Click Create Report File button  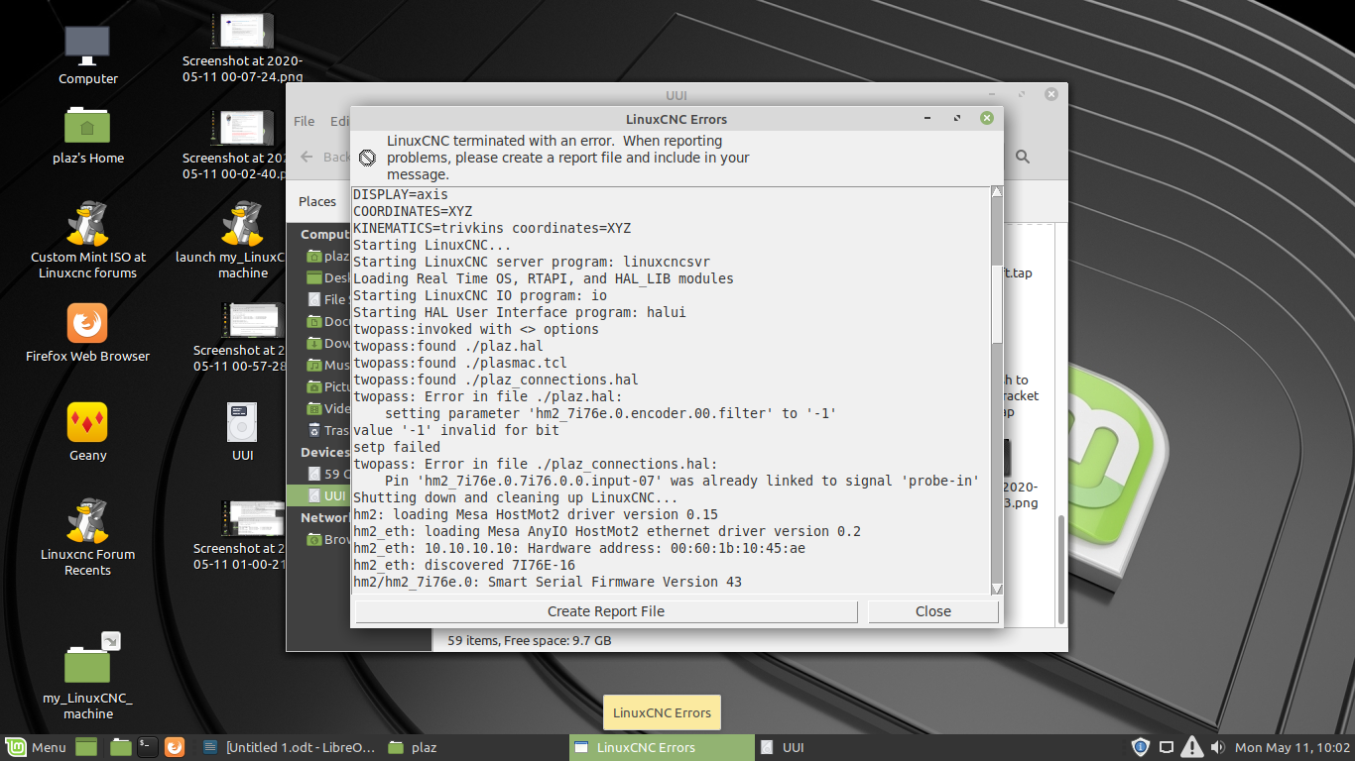[x=606, y=611]
